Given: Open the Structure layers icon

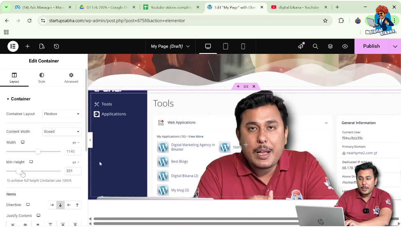Looking at the screenshot, I should coord(330,46).
